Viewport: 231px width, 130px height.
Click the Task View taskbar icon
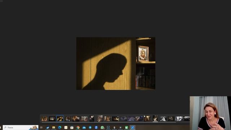[x=42, y=127]
